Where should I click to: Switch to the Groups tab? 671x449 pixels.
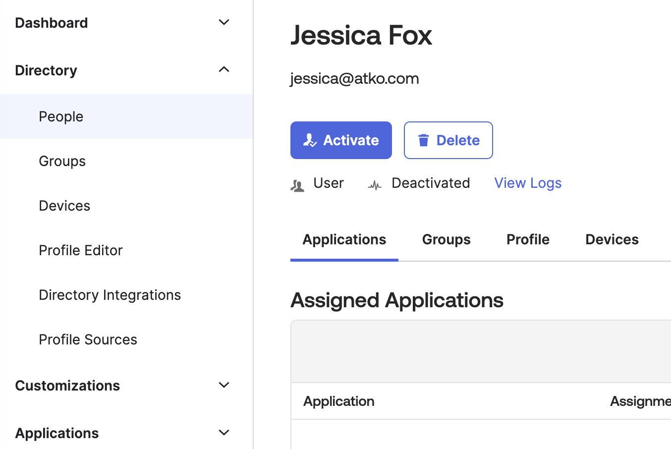[x=446, y=239]
